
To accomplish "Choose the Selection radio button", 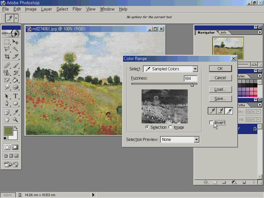I will (147, 127).
